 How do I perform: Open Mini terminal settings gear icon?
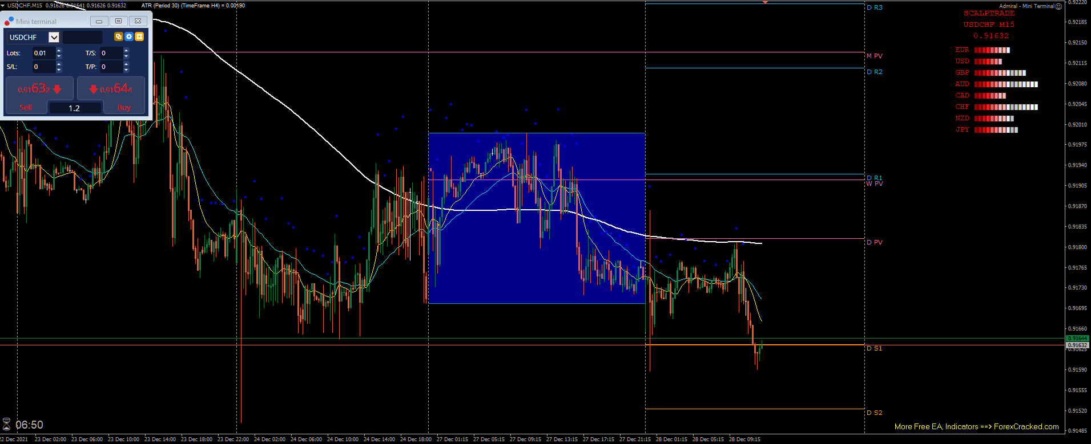pyautogui.click(x=129, y=36)
